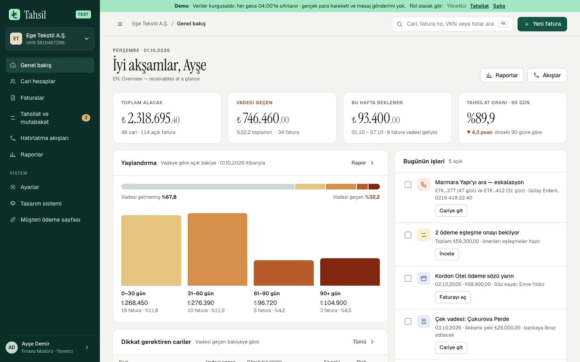This screenshot has height=362, width=580.
Task: Open Tasarım sistemi in sidebar
Action: (x=50, y=204)
